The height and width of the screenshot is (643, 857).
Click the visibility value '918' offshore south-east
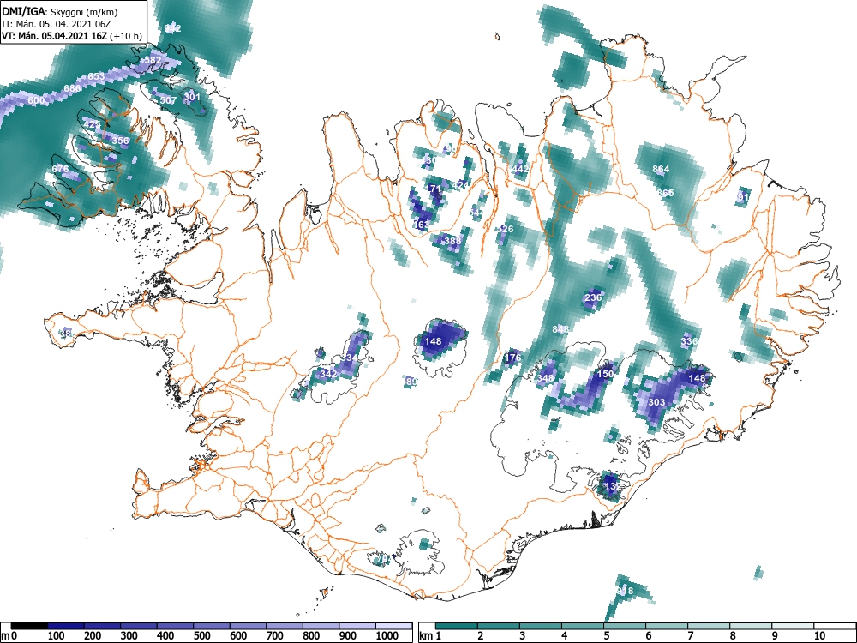click(625, 591)
